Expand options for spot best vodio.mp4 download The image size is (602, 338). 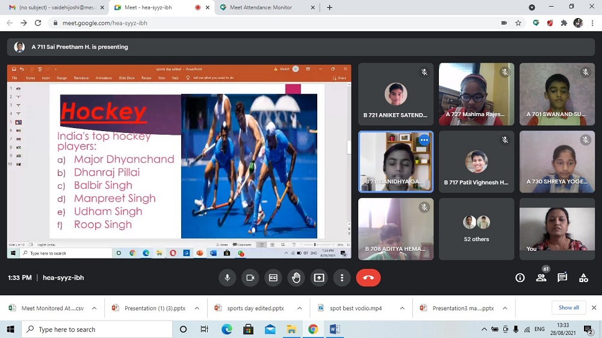tap(402, 309)
